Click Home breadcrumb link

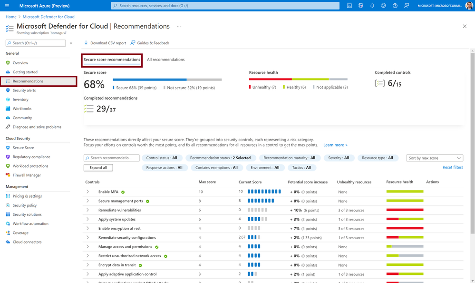click(11, 17)
